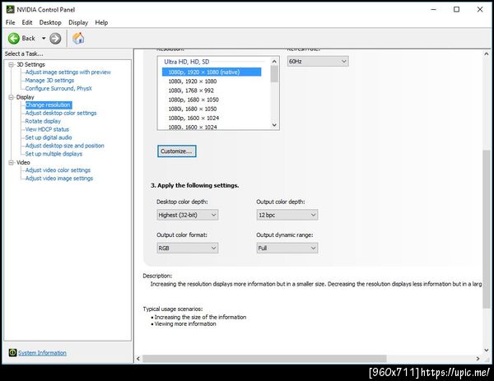Open Output color format RGB dropdown
The image size is (494, 381).
click(x=187, y=249)
